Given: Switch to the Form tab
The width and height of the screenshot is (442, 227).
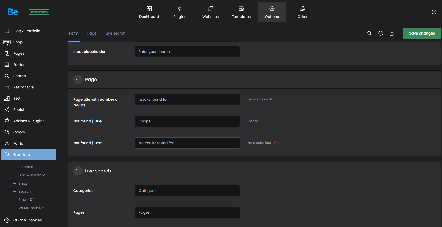Looking at the screenshot, I should coord(74,33).
